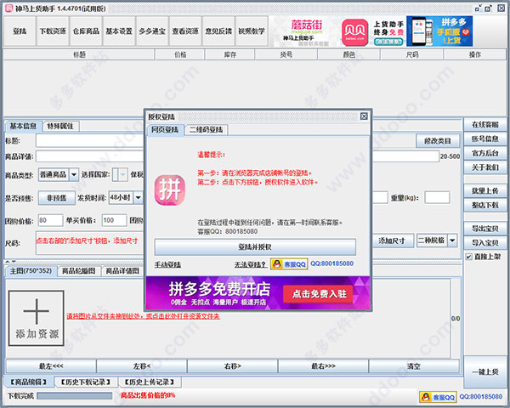Close the 授权登陆 dialog
510x408 pixels.
(364, 116)
